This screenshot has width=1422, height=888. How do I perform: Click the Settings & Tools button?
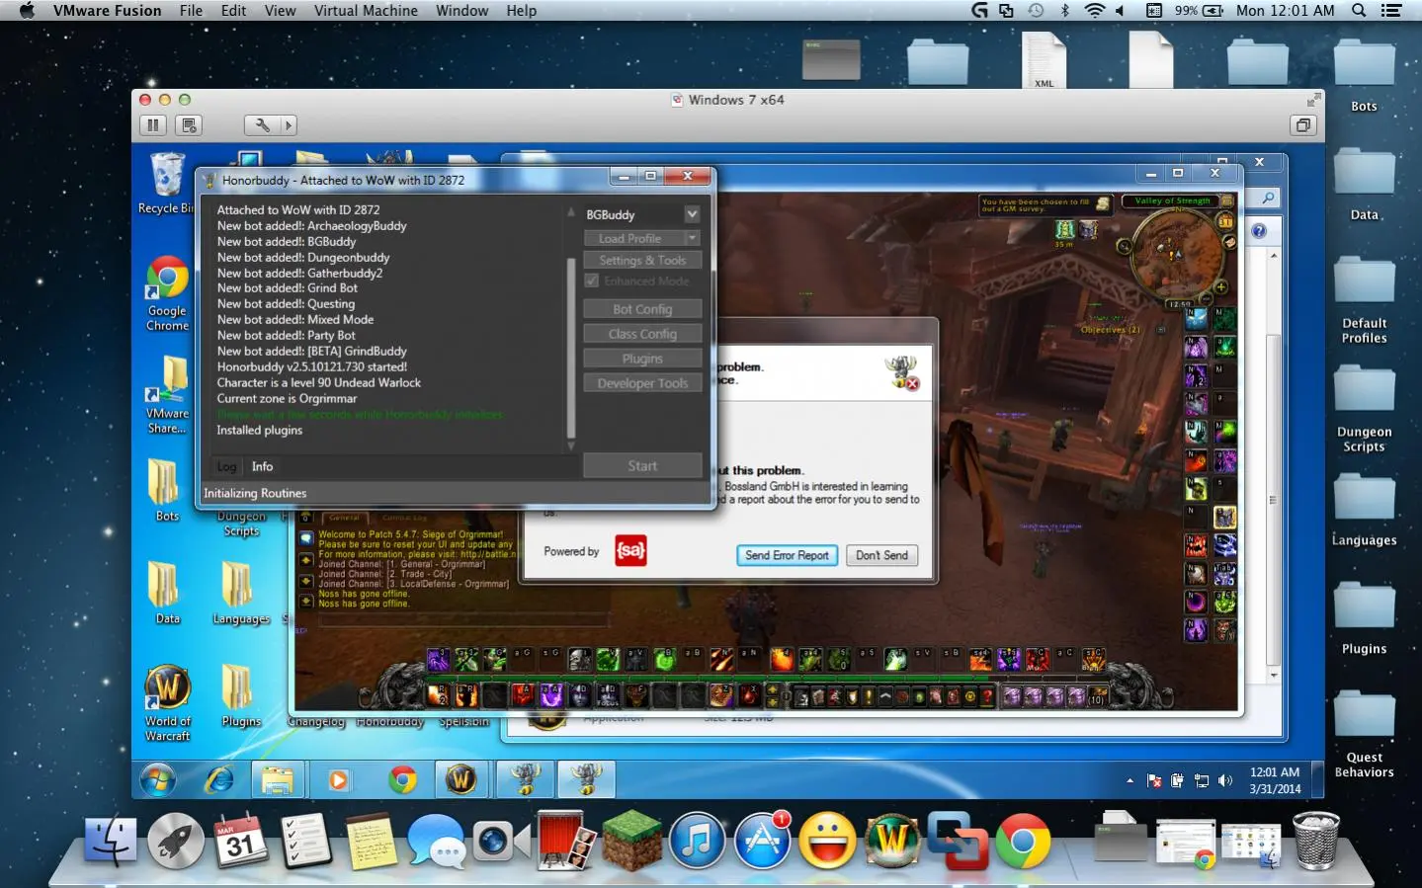tap(642, 261)
